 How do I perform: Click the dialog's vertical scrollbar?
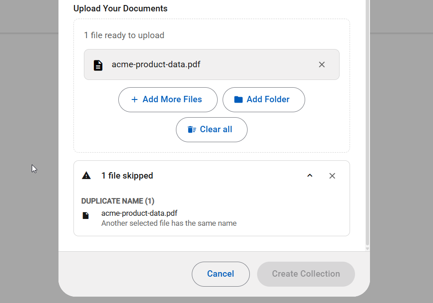tap(367, 122)
